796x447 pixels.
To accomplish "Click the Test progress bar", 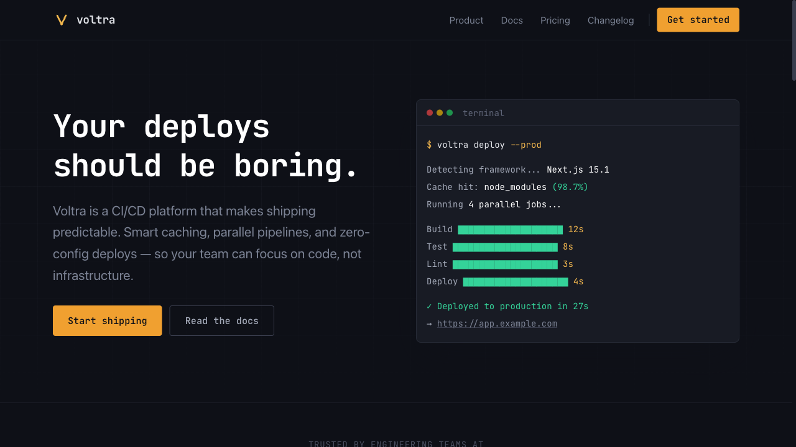I will (x=505, y=246).
